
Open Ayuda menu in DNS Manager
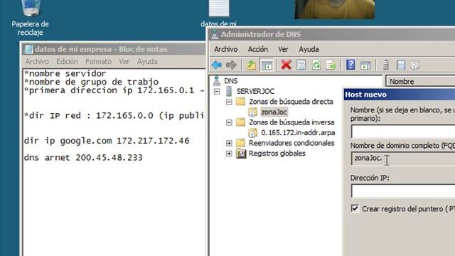click(x=309, y=49)
